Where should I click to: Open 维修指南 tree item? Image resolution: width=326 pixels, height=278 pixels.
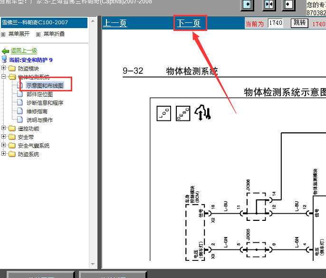(37, 111)
